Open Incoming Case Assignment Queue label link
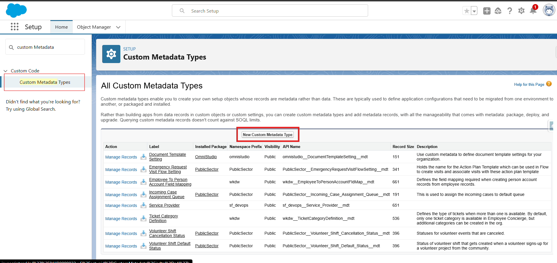The width and height of the screenshot is (557, 263). click(167, 194)
